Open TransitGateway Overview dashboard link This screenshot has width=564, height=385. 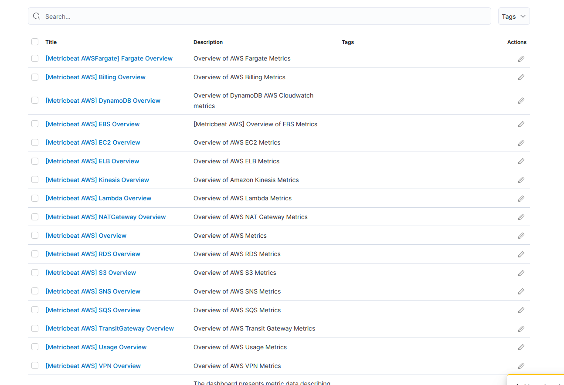(109, 328)
